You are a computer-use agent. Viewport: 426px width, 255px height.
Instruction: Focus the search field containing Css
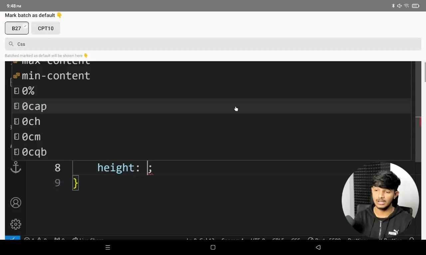pyautogui.click(x=213, y=44)
